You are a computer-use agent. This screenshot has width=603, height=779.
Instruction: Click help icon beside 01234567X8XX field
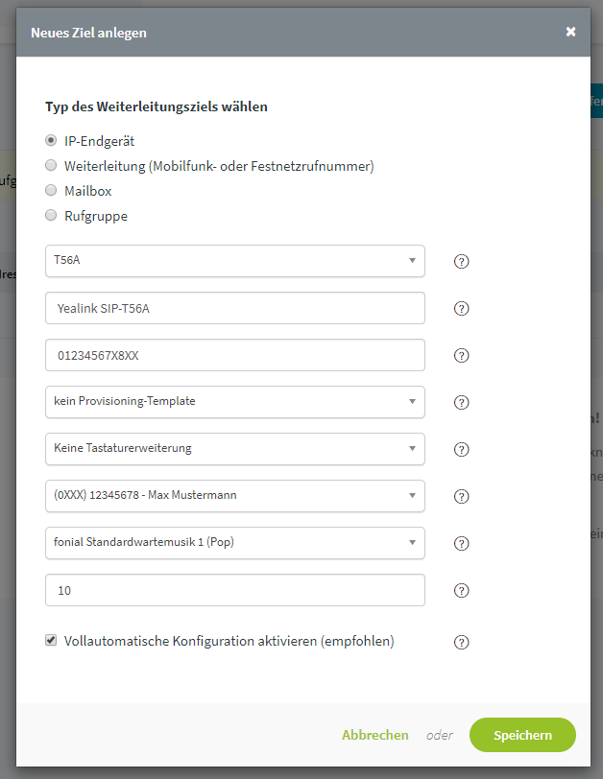pos(461,356)
